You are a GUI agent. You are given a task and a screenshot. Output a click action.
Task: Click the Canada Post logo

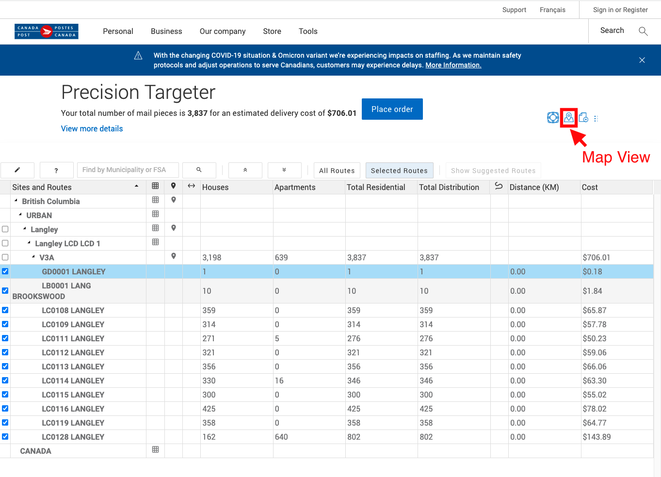tap(47, 32)
